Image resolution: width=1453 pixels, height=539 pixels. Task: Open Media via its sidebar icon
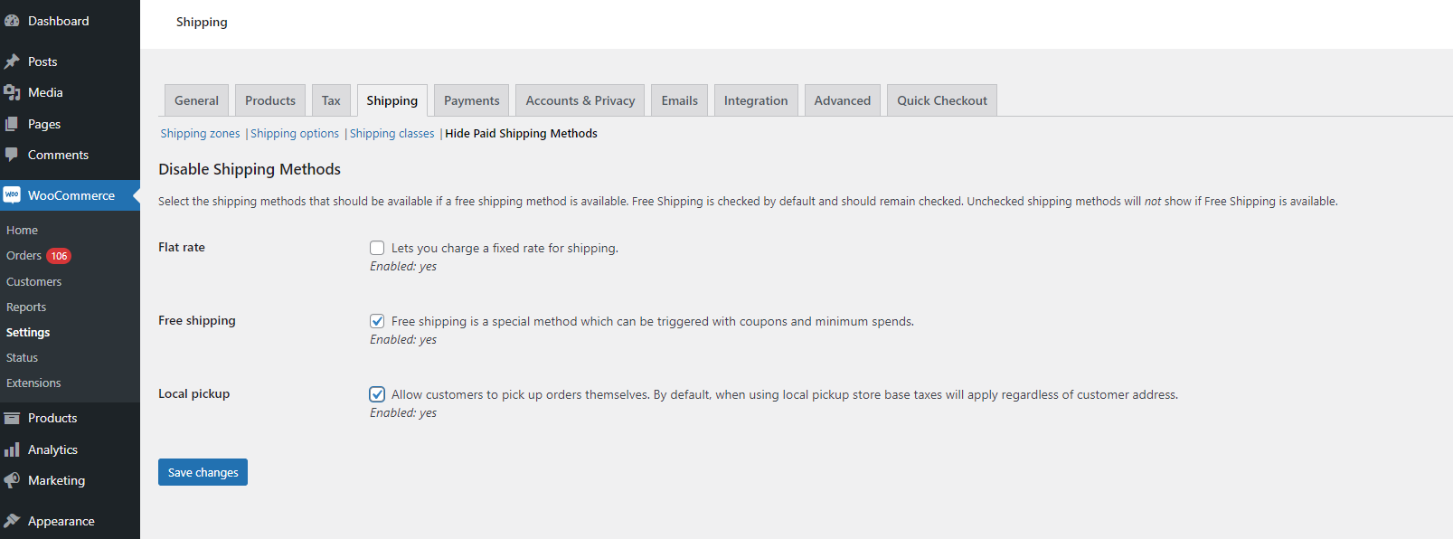coord(12,92)
